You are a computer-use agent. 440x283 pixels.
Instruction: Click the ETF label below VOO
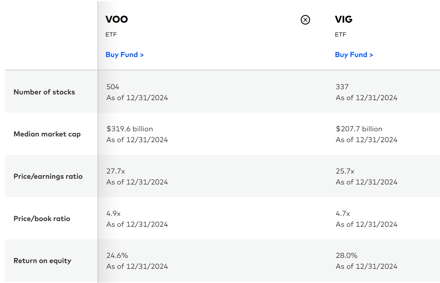111,34
